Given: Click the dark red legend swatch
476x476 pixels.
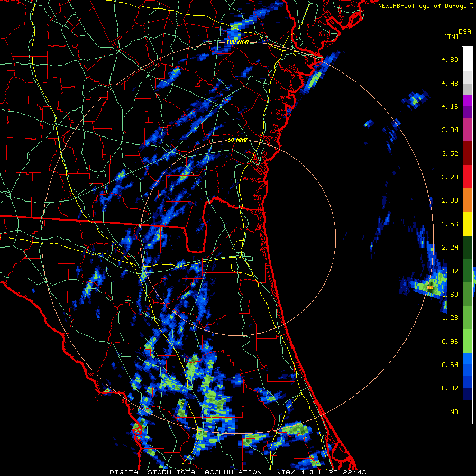Looking at the screenshot, I should point(467,153).
